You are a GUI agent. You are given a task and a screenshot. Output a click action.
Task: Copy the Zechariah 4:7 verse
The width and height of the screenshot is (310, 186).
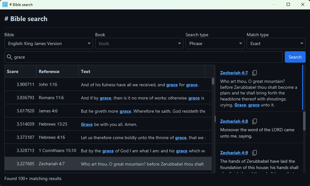point(255,73)
